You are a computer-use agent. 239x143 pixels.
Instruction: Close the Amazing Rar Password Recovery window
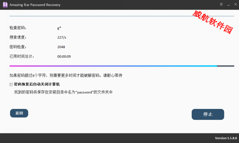coord(236,4)
